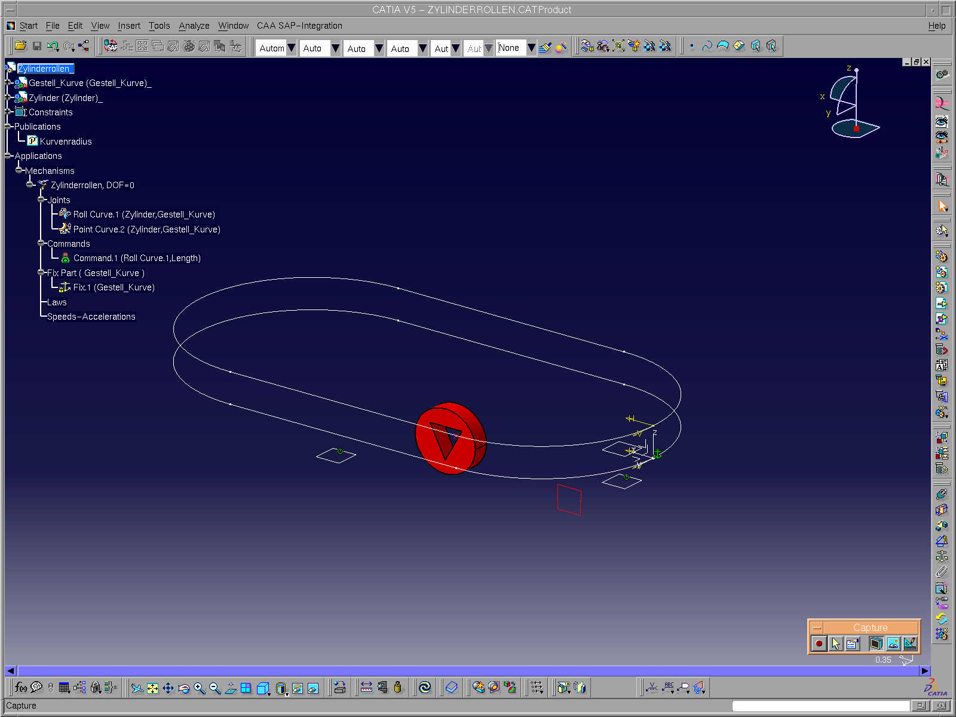Toggle Capture screen mode cube icon
956x717 pixels.
876,644
